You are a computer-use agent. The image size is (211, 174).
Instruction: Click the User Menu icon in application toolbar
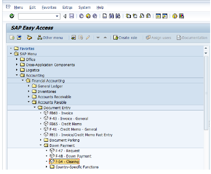pos(12,38)
